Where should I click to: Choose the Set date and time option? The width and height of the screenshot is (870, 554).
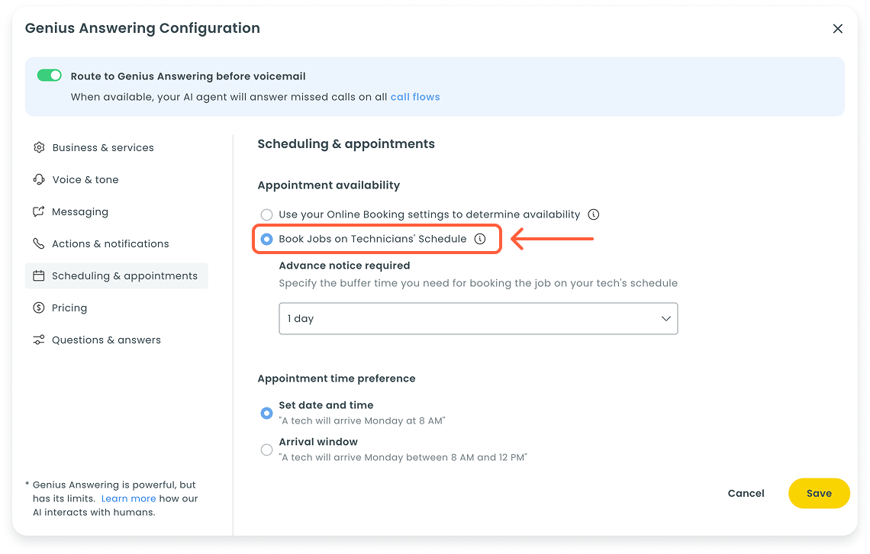click(x=266, y=413)
